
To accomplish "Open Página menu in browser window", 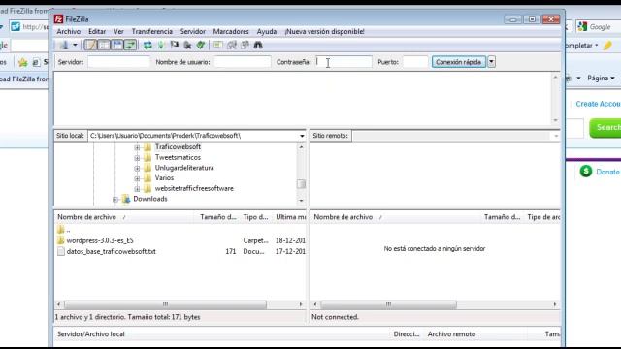I will (601, 78).
